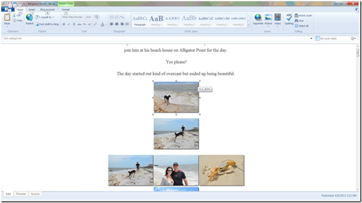
Task: Apply the Heading 5 style
Action: (222, 21)
